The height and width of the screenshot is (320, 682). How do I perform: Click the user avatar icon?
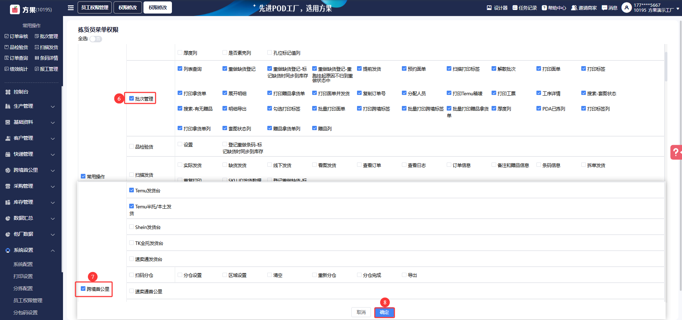[x=626, y=7]
